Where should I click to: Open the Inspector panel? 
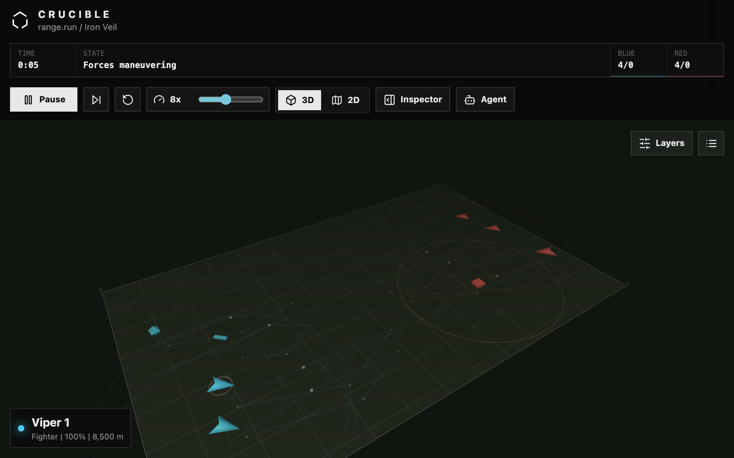[413, 99]
